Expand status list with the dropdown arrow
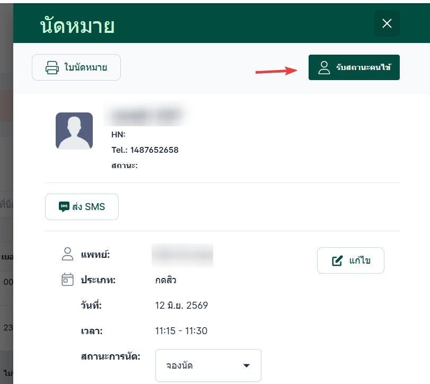The image size is (430, 384). point(247,365)
